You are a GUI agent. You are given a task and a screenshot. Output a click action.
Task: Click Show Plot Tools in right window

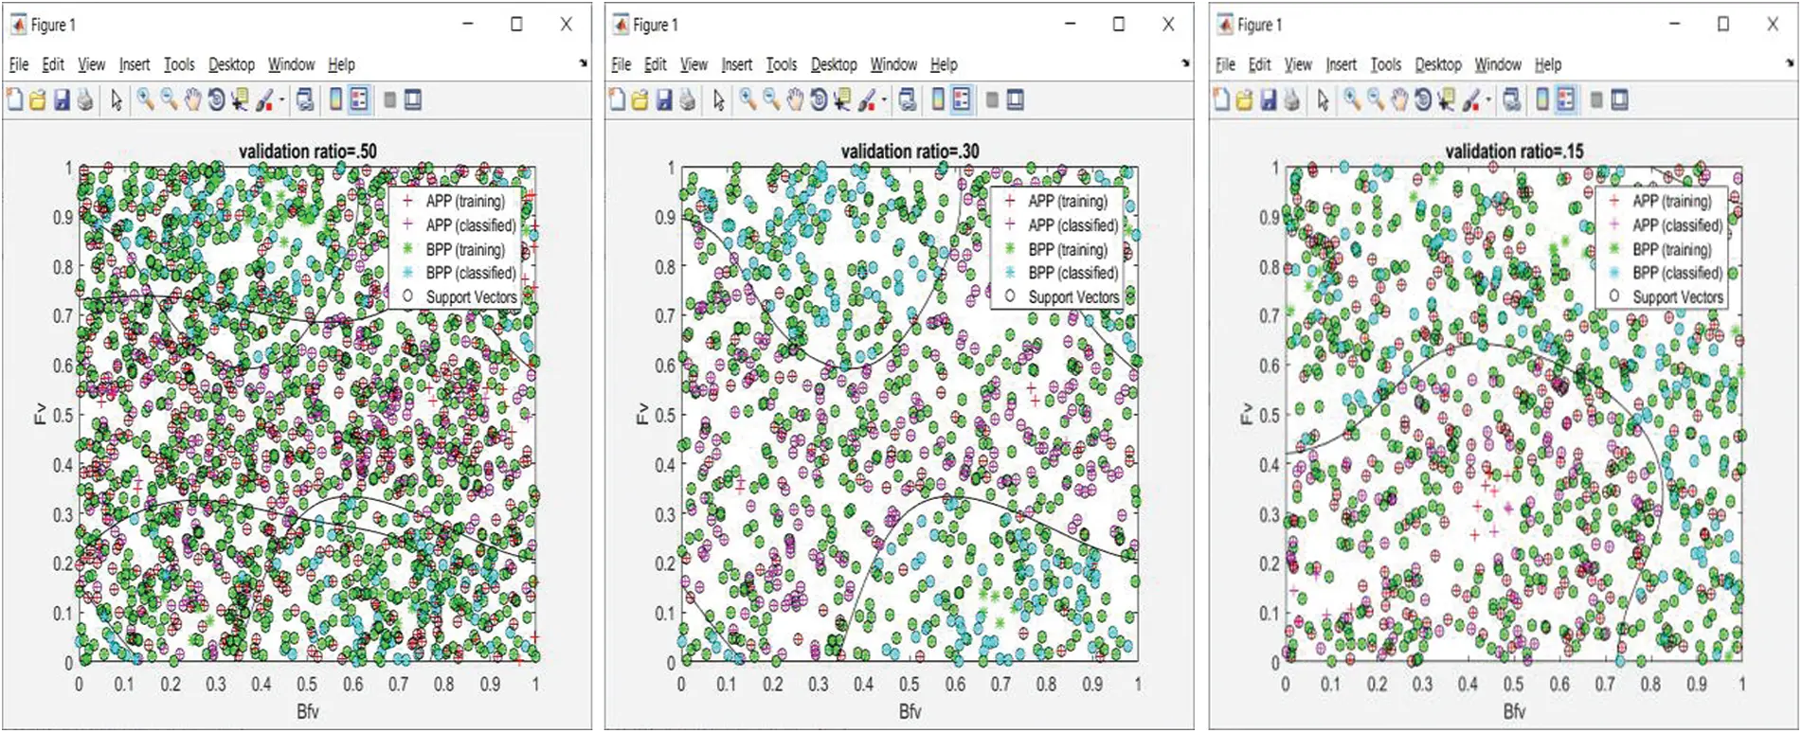coord(1620,99)
